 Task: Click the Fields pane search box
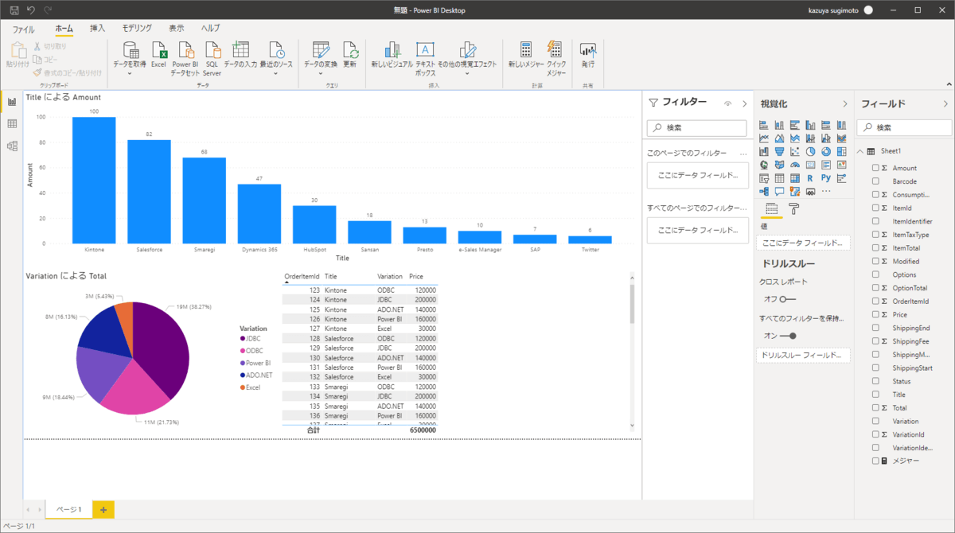pos(904,127)
